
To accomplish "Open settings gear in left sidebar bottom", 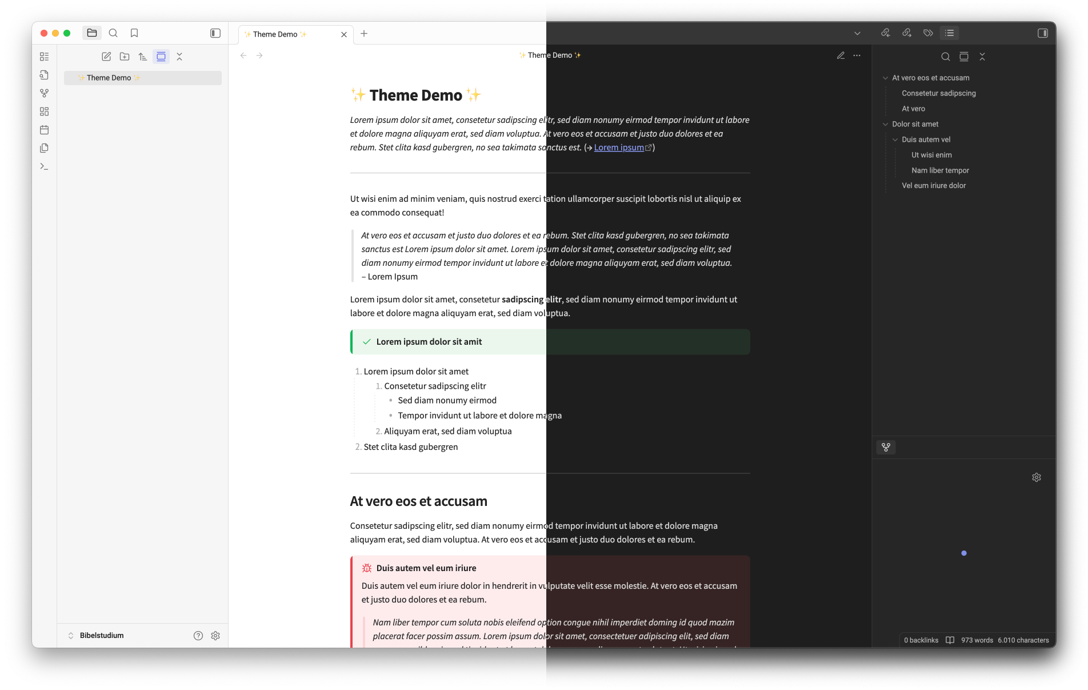I will point(215,636).
